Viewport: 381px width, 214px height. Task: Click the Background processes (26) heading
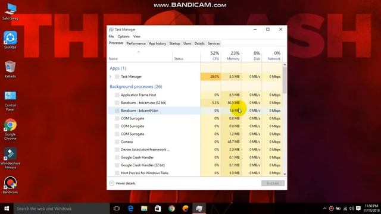pos(136,87)
